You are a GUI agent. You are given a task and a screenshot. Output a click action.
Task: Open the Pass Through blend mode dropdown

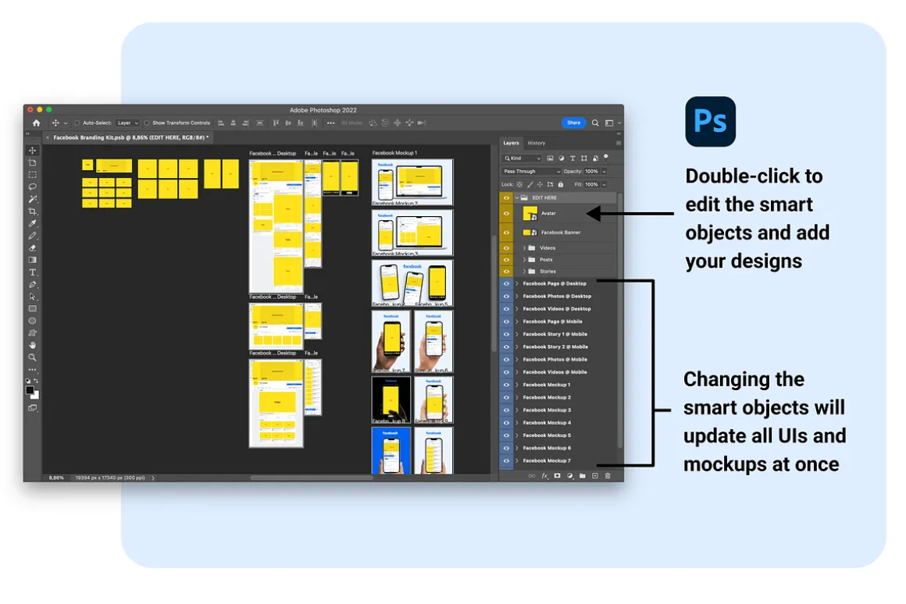pyautogui.click(x=531, y=171)
